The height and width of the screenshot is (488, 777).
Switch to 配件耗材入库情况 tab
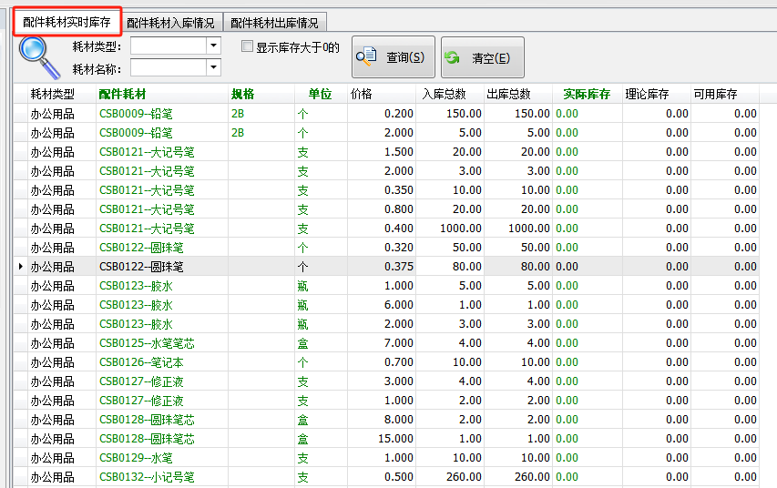tap(171, 23)
